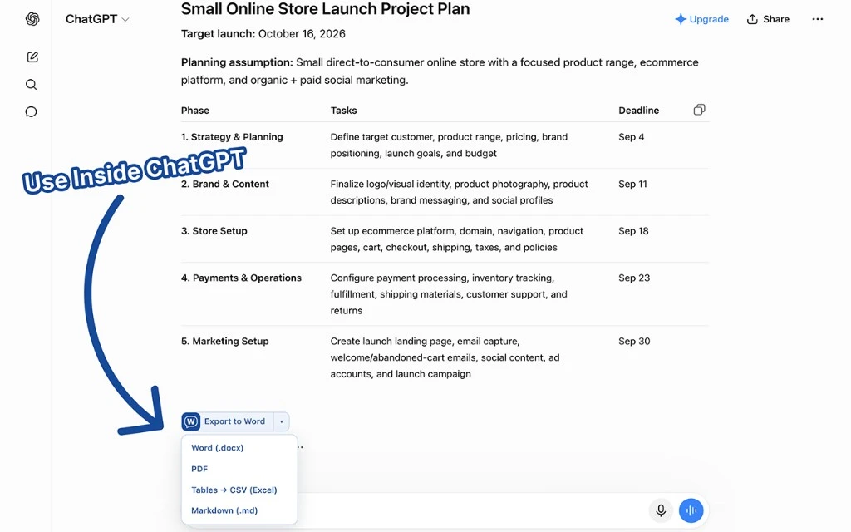Image resolution: width=851 pixels, height=532 pixels.
Task: Click Export to Word button
Action: (x=228, y=421)
